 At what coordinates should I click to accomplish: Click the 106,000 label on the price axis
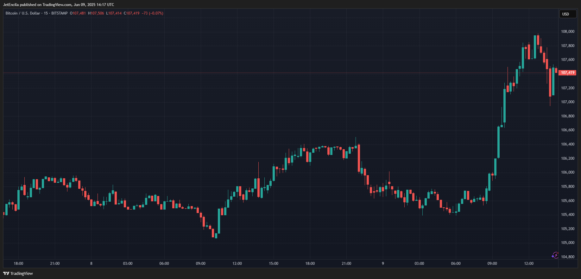[x=567, y=172]
